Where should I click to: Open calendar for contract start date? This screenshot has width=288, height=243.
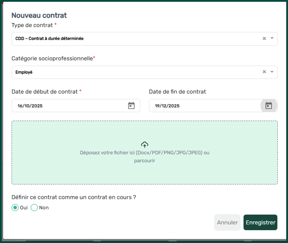131,106
